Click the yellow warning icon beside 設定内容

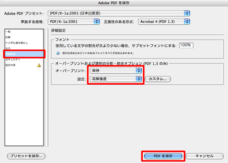39,65
